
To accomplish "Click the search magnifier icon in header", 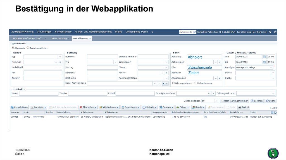I will 194,32.
